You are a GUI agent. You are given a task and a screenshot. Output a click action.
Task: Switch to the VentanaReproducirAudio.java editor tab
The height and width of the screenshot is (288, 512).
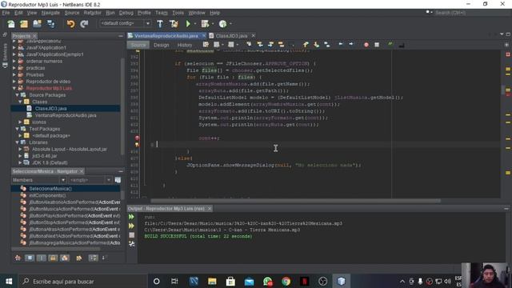coord(166,35)
